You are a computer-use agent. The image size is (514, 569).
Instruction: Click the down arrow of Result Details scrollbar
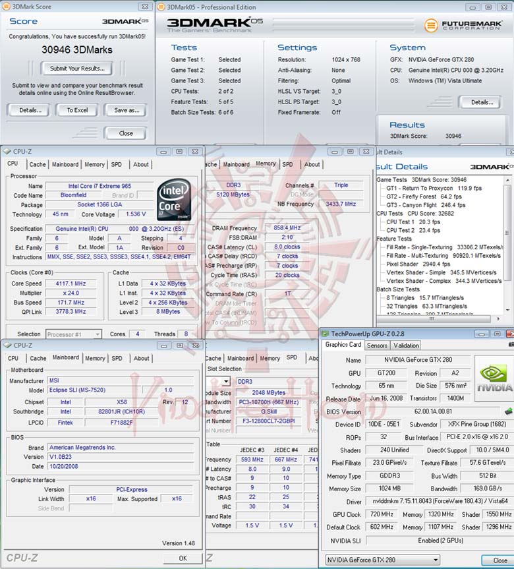(507, 311)
